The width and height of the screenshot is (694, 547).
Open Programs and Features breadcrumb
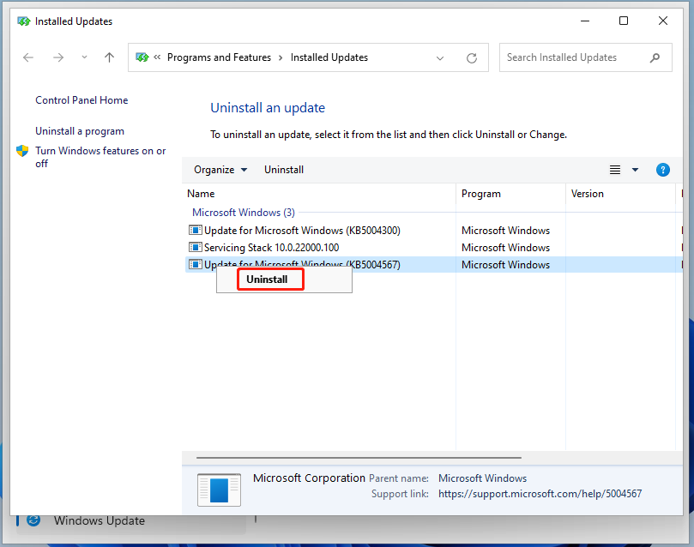[219, 57]
